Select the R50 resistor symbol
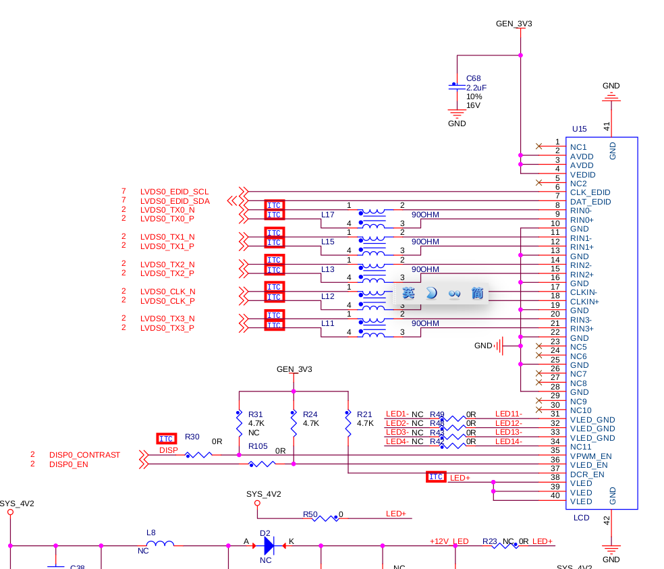The width and height of the screenshot is (664, 569). click(x=325, y=518)
